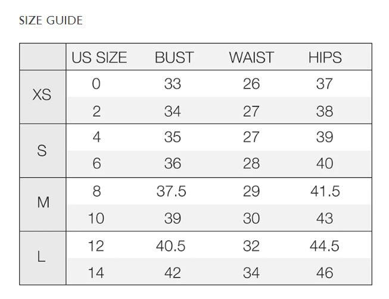Click the 46 hips measurement

[x=325, y=273]
